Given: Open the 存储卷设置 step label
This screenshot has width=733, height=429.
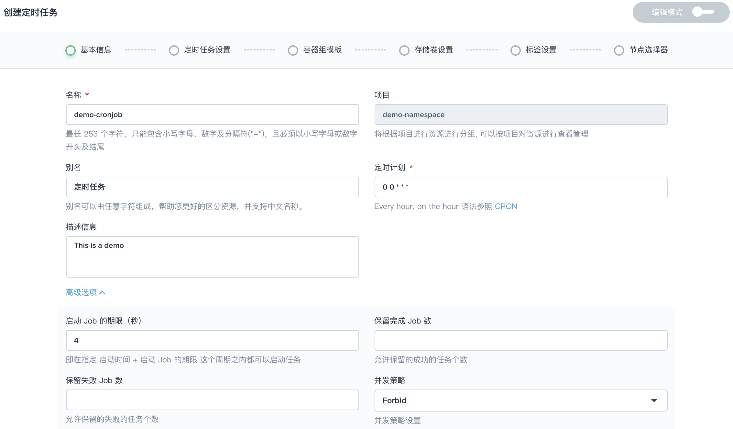Looking at the screenshot, I should click(x=434, y=50).
